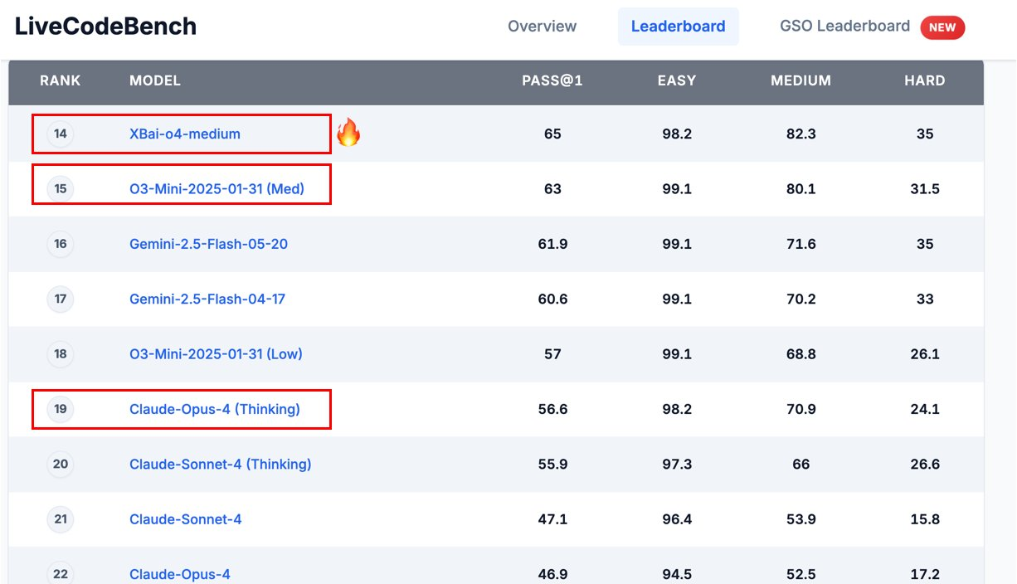Switch to the Leaderboard tab
This screenshot has width=1017, height=584.
click(678, 27)
